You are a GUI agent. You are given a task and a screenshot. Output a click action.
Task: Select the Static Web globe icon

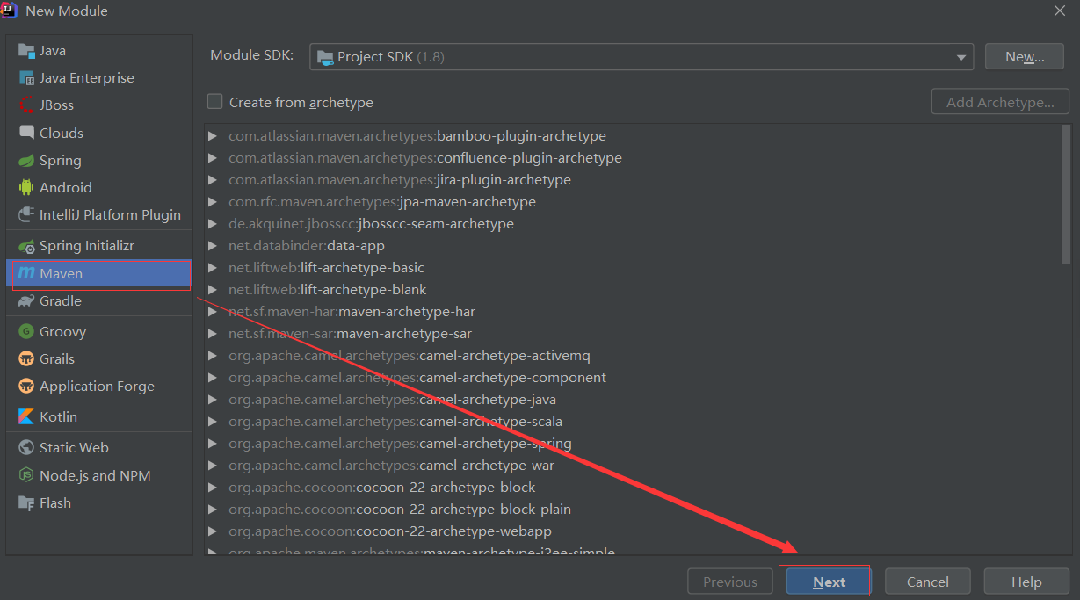(x=25, y=448)
